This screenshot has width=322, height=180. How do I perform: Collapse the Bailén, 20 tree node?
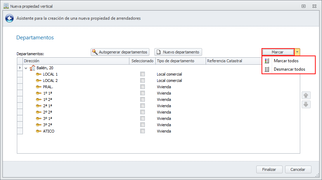pos(26,68)
